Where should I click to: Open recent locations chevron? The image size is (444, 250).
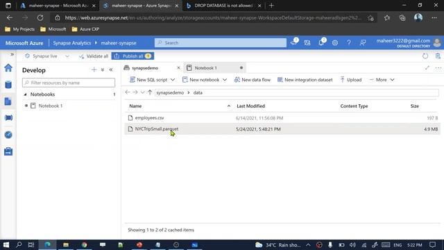click(142, 92)
